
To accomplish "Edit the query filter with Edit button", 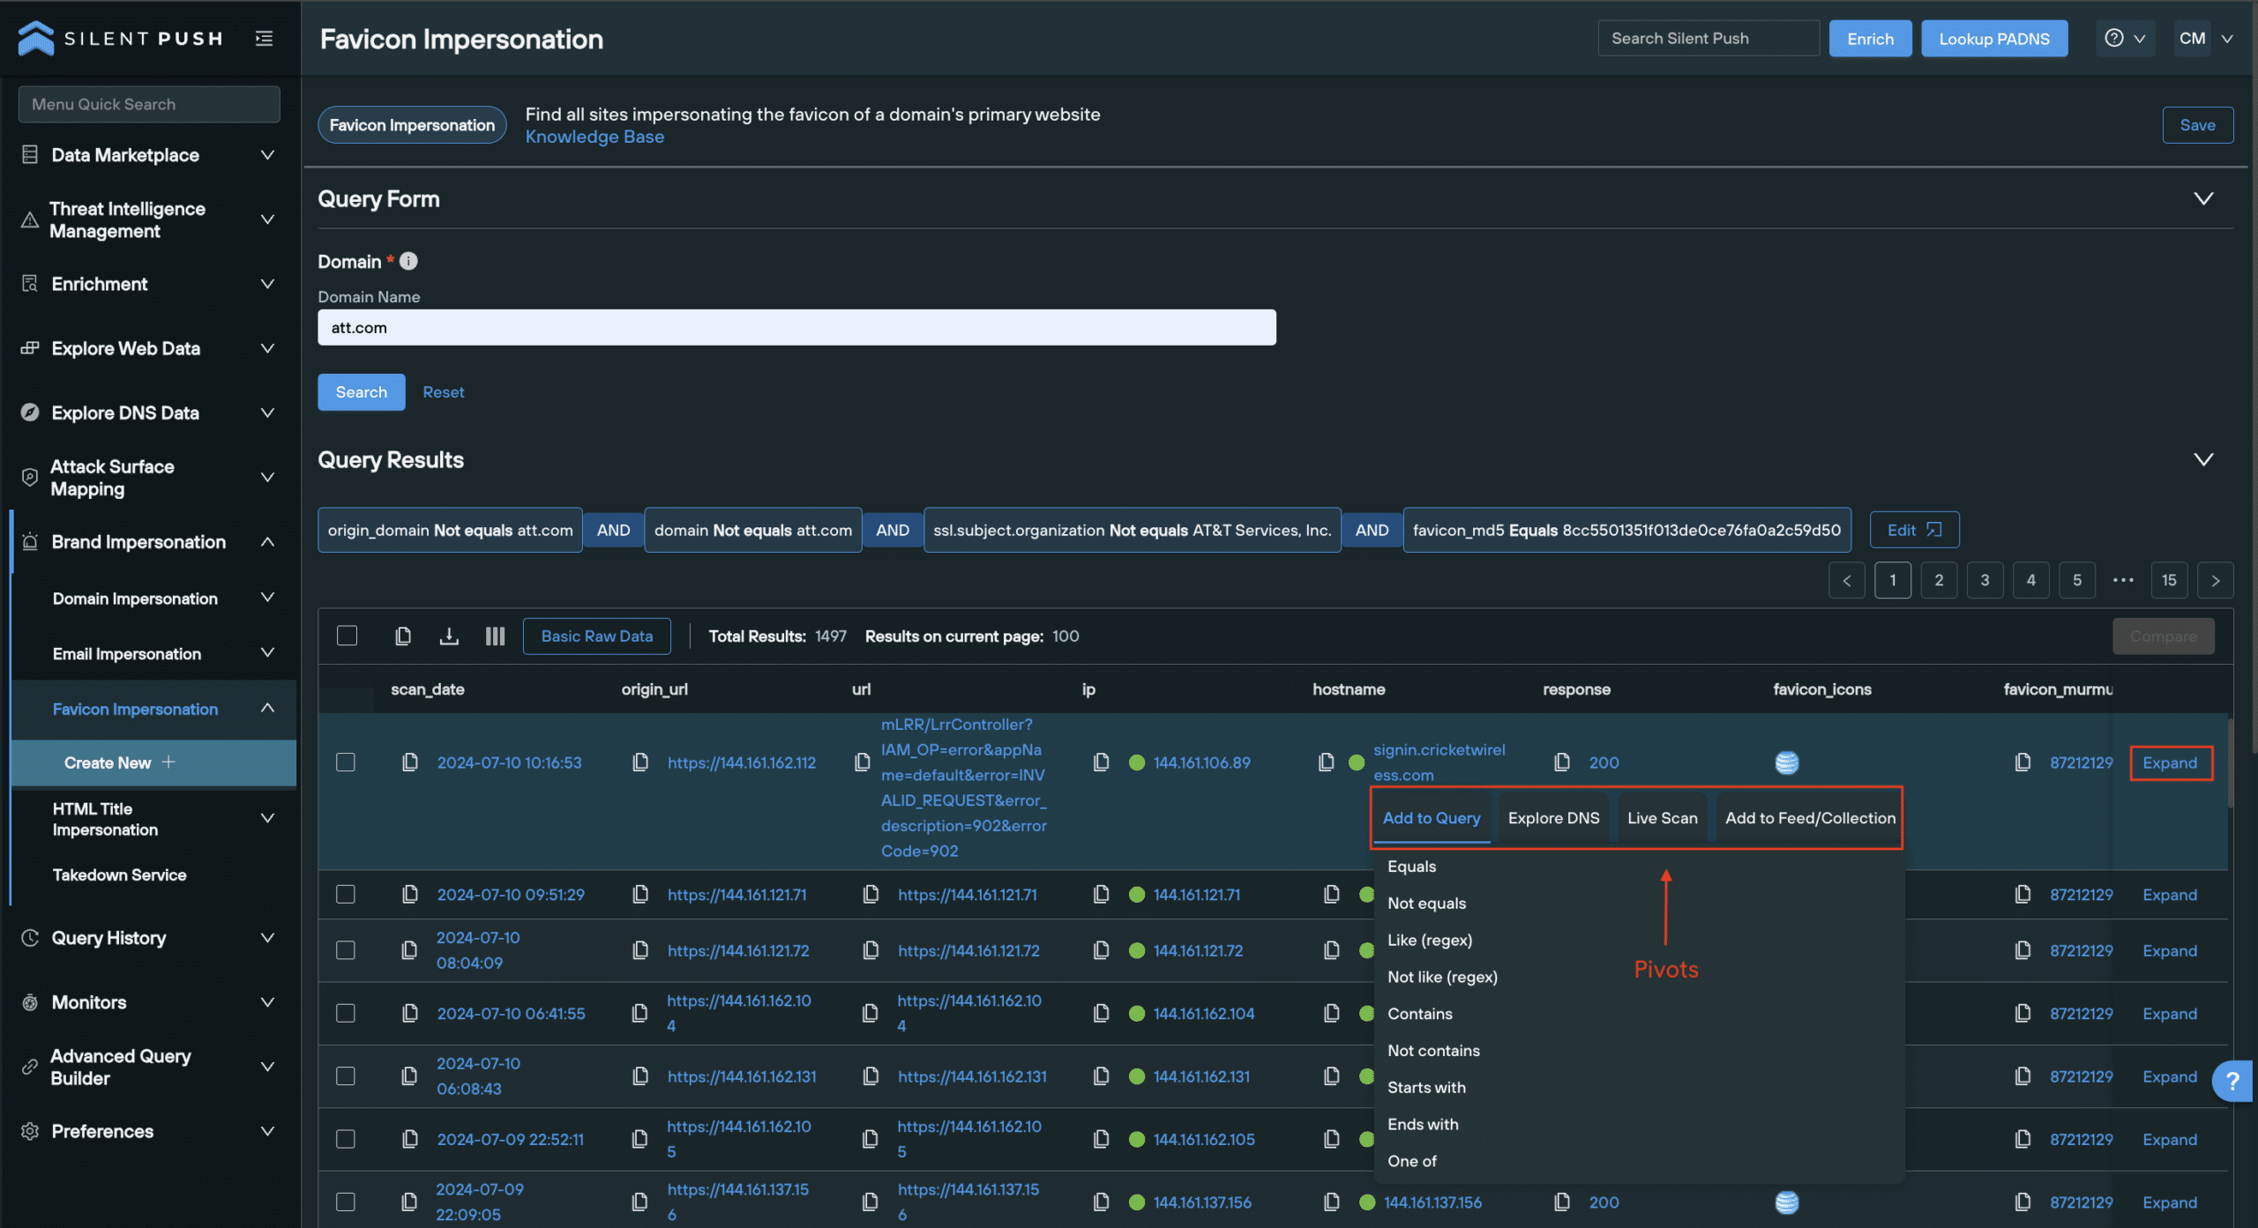I will point(1914,529).
